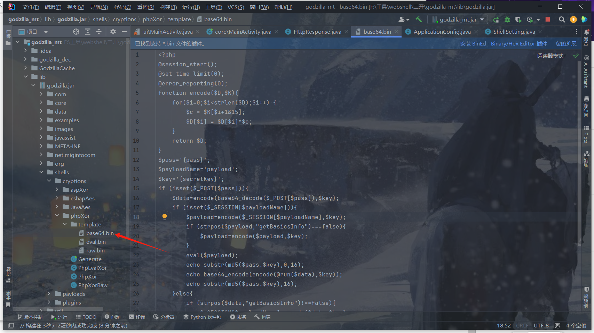This screenshot has height=333, width=594.
Task: Collapse the cryptions folder
Action: [x=49, y=181]
